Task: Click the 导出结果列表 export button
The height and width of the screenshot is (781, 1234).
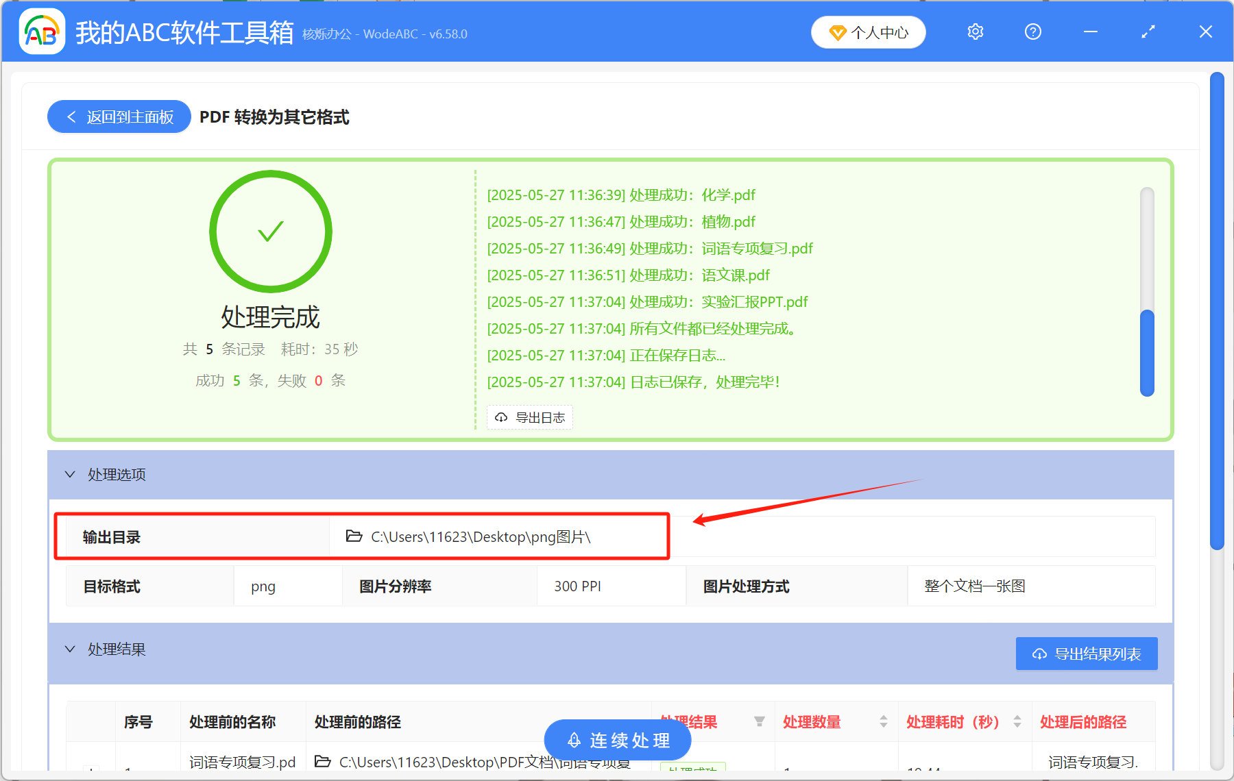Action: (x=1086, y=654)
